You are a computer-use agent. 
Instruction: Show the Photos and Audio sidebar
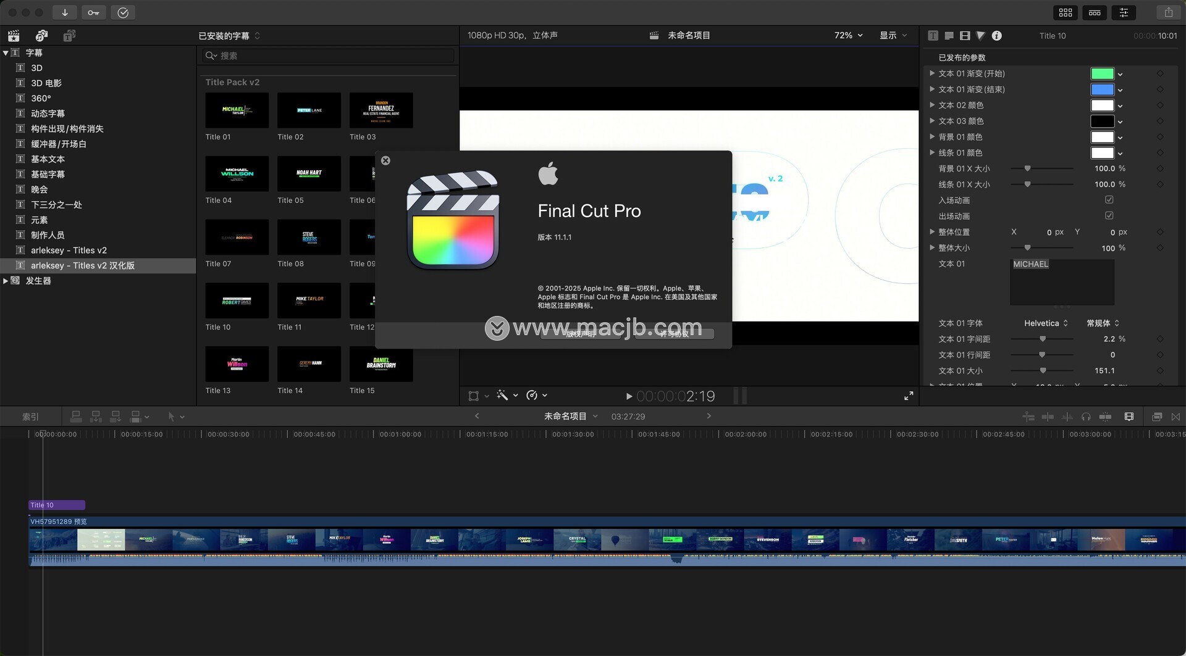pyautogui.click(x=41, y=36)
